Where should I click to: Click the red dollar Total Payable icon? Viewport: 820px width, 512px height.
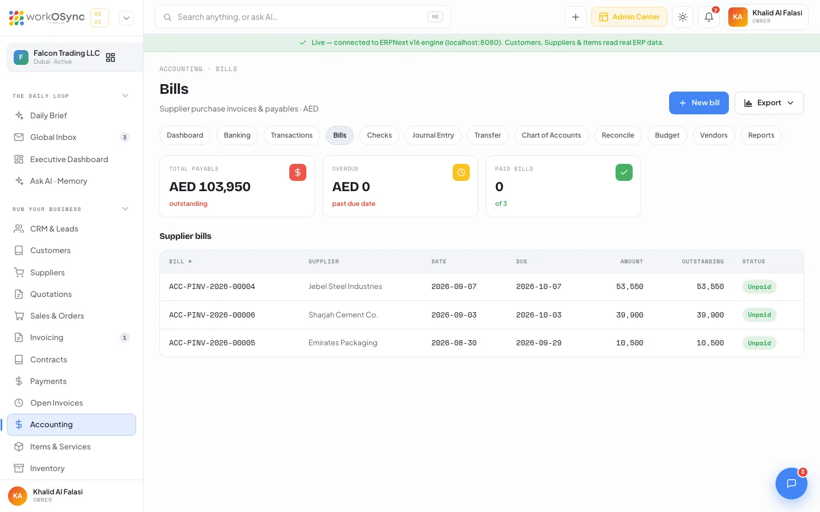[298, 172]
